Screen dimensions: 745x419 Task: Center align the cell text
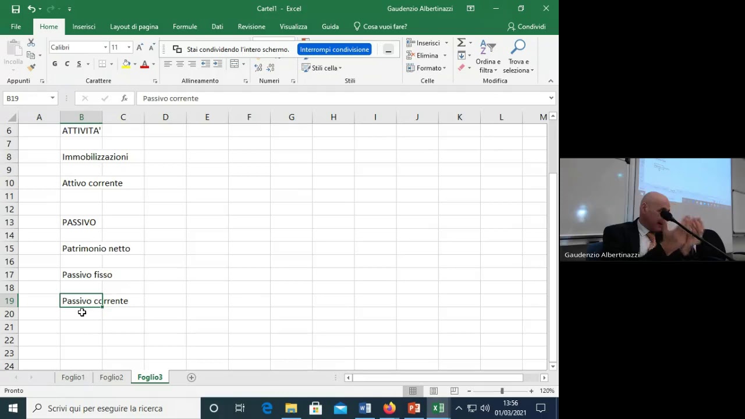(180, 64)
